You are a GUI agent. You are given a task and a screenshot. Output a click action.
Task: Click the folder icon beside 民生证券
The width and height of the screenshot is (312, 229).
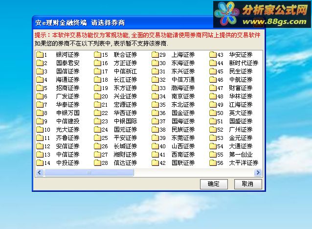coord(213,71)
